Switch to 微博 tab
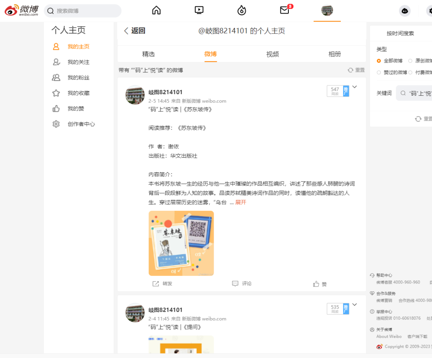Viewport: 432px width, 358px height. (x=210, y=54)
